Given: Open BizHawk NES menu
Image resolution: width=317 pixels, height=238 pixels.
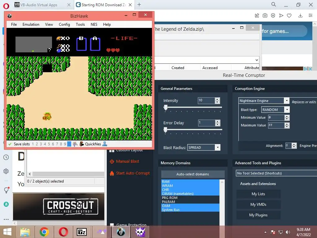Looking at the screenshot, I should point(94,24).
